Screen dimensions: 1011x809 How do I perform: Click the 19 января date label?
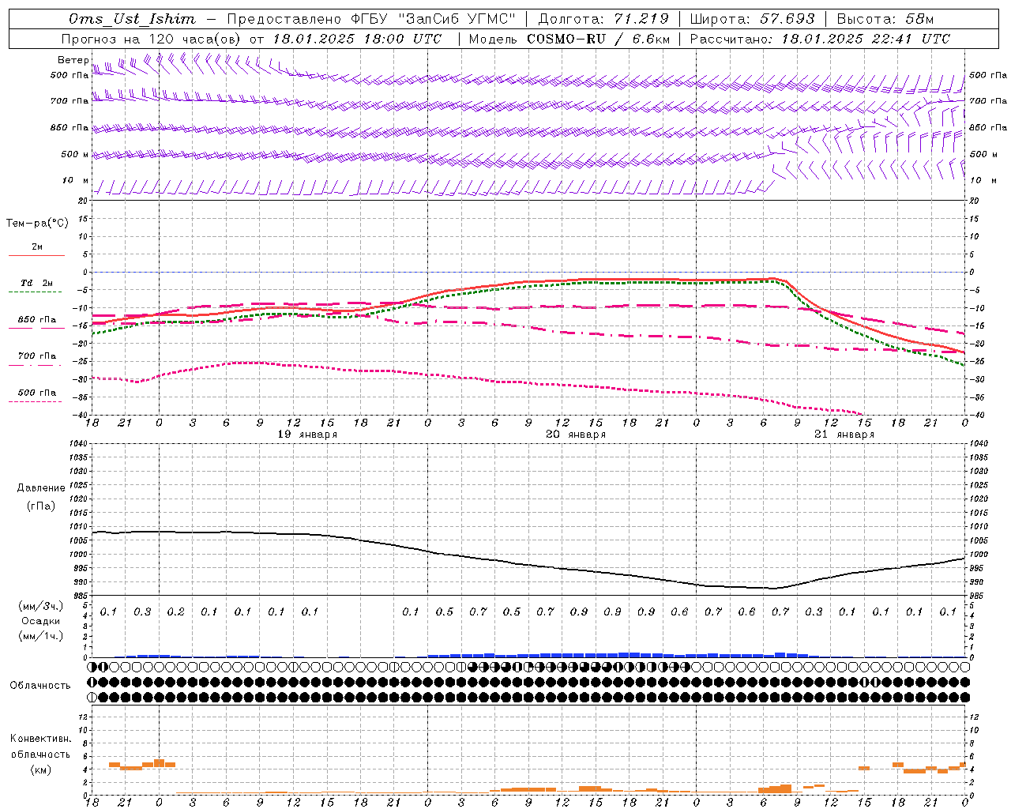click(307, 435)
